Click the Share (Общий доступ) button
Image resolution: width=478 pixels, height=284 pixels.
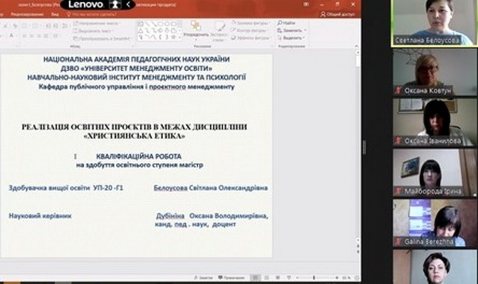coord(338,14)
